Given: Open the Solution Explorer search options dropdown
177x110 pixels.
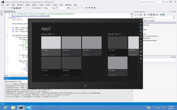Looking at the screenshot, I should click(175, 18).
